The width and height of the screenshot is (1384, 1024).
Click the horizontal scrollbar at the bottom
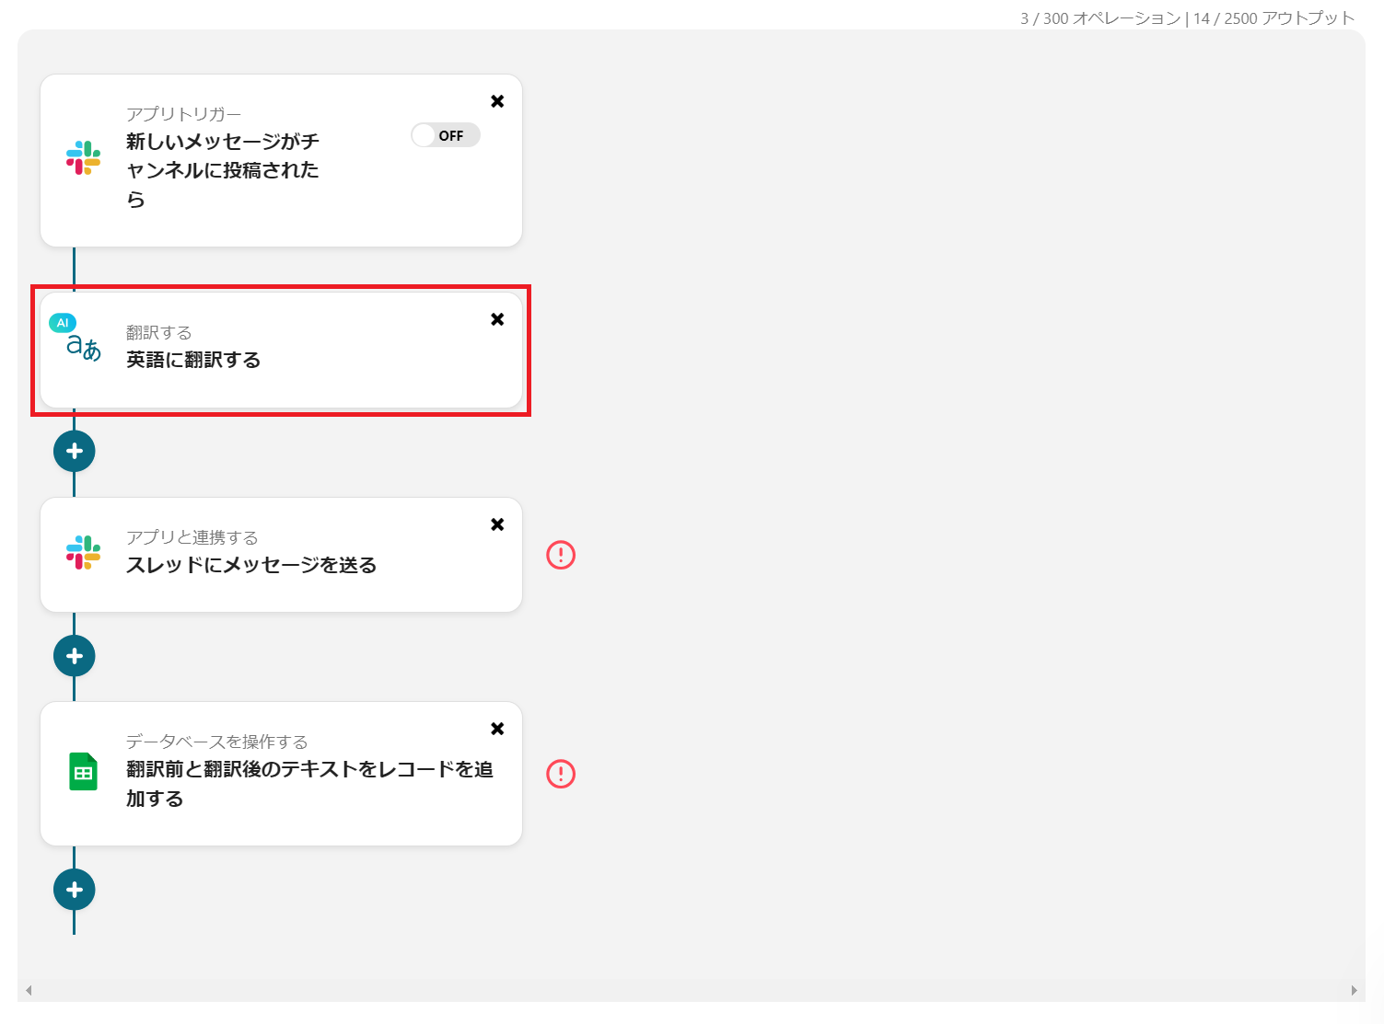[691, 990]
